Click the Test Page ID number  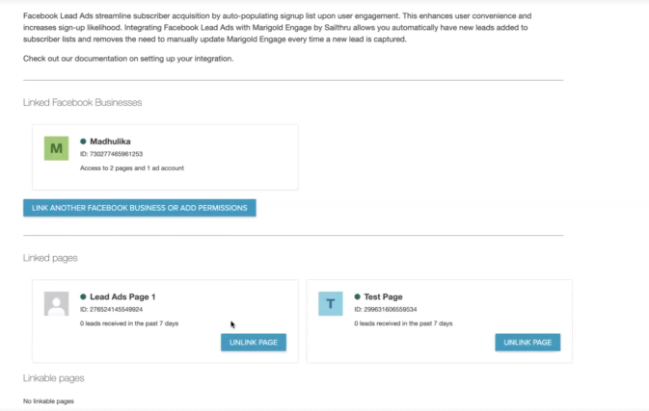pyautogui.click(x=385, y=309)
